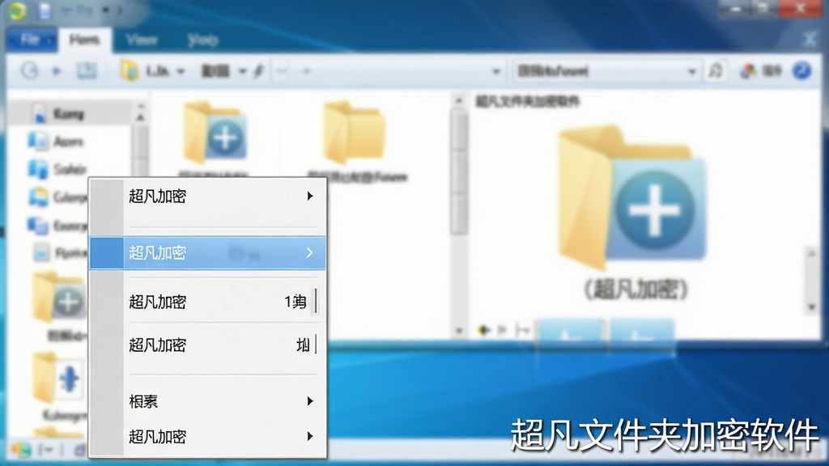Click the colorful icon beside the help button
The width and height of the screenshot is (829, 466).
(x=747, y=71)
